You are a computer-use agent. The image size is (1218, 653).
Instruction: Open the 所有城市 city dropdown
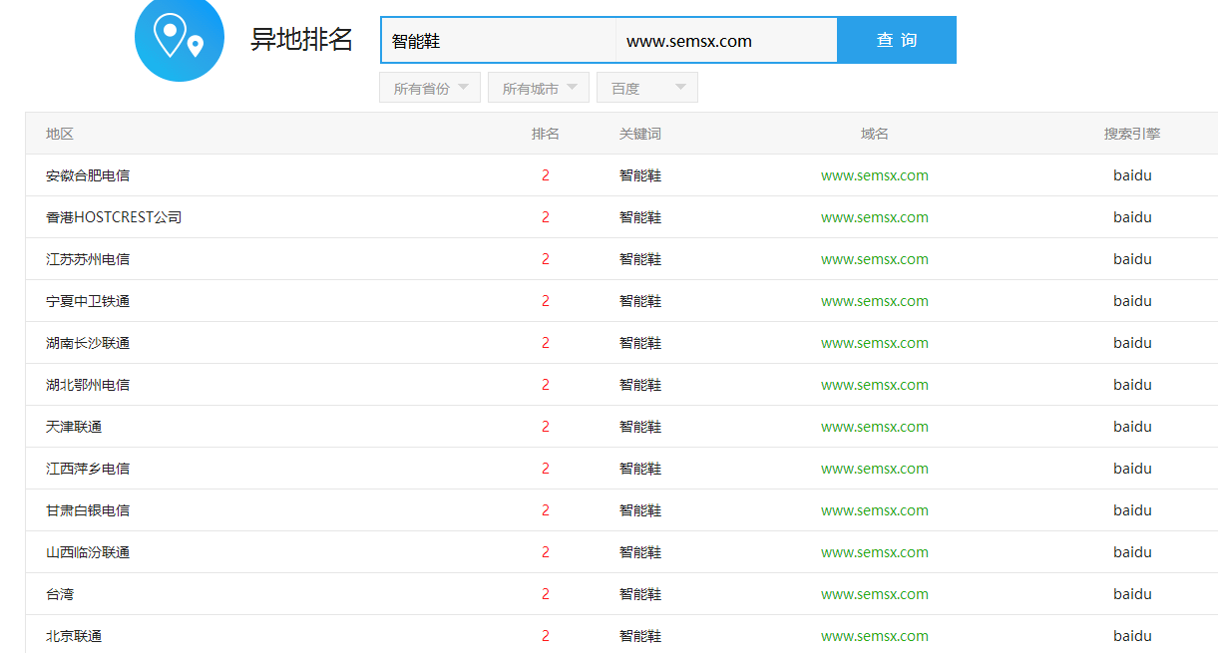click(539, 88)
